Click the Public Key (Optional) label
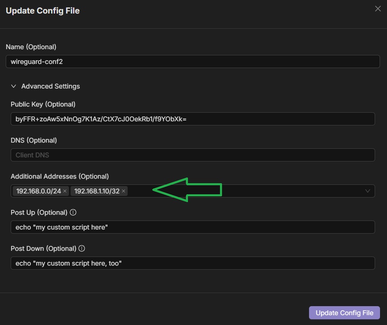The height and width of the screenshot is (325, 387). pos(43,105)
